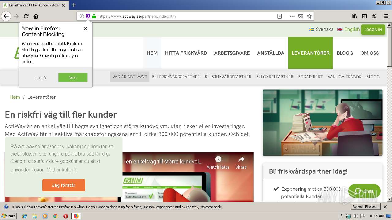The width and height of the screenshot is (392, 220).
Task: Close the Content Blocking tip popup
Action: click(85, 29)
